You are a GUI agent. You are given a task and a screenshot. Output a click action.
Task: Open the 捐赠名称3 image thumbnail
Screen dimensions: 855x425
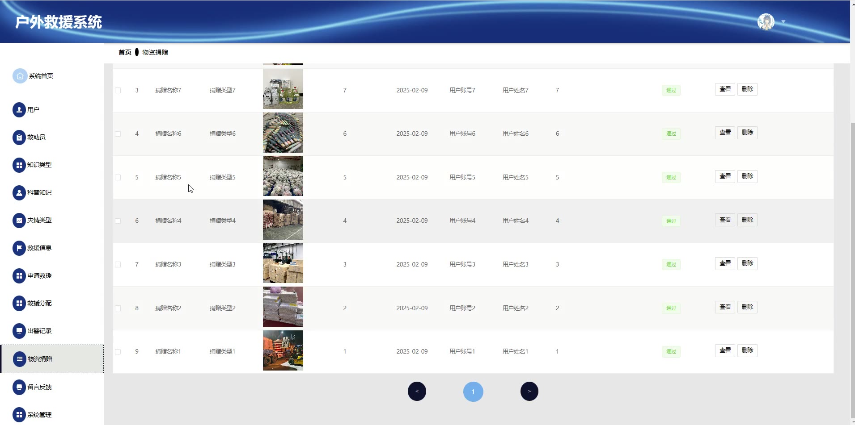click(283, 263)
